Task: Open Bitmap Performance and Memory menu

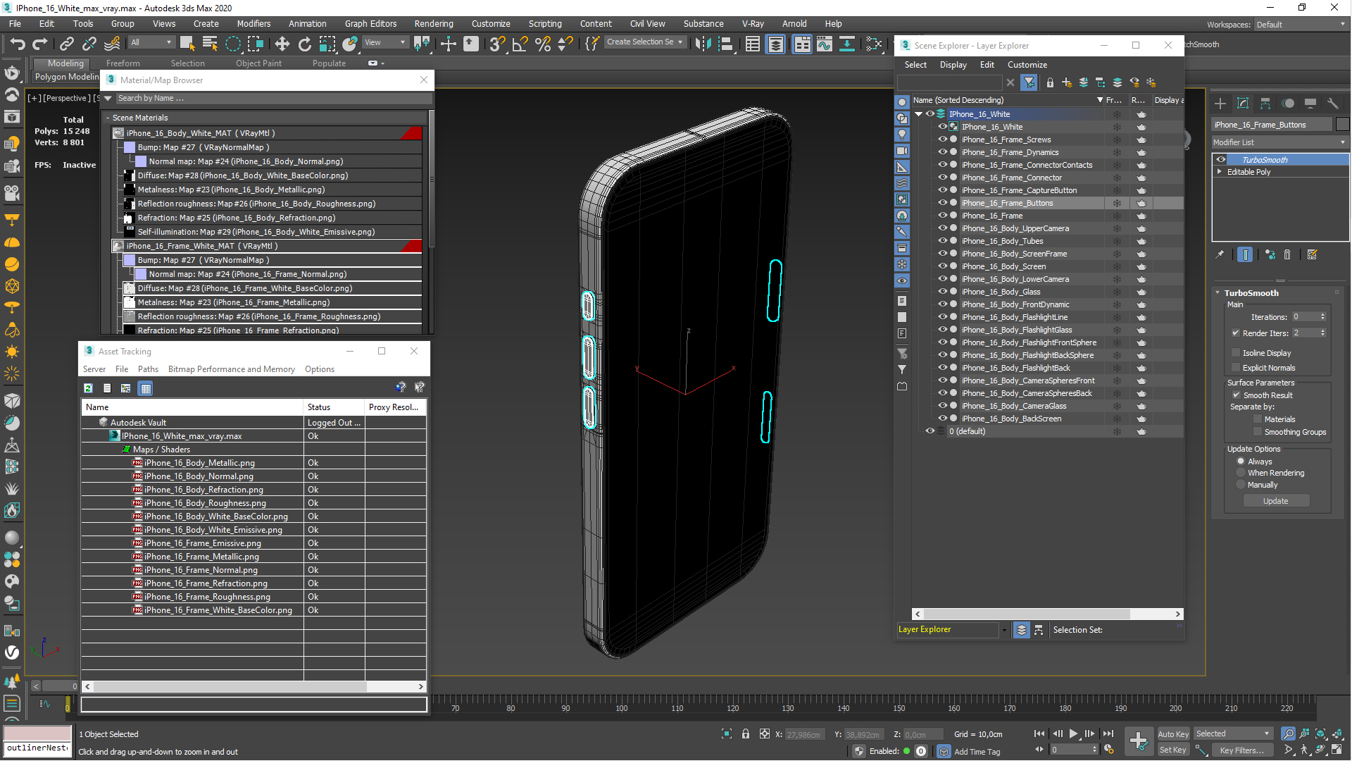Action: pyautogui.click(x=231, y=369)
